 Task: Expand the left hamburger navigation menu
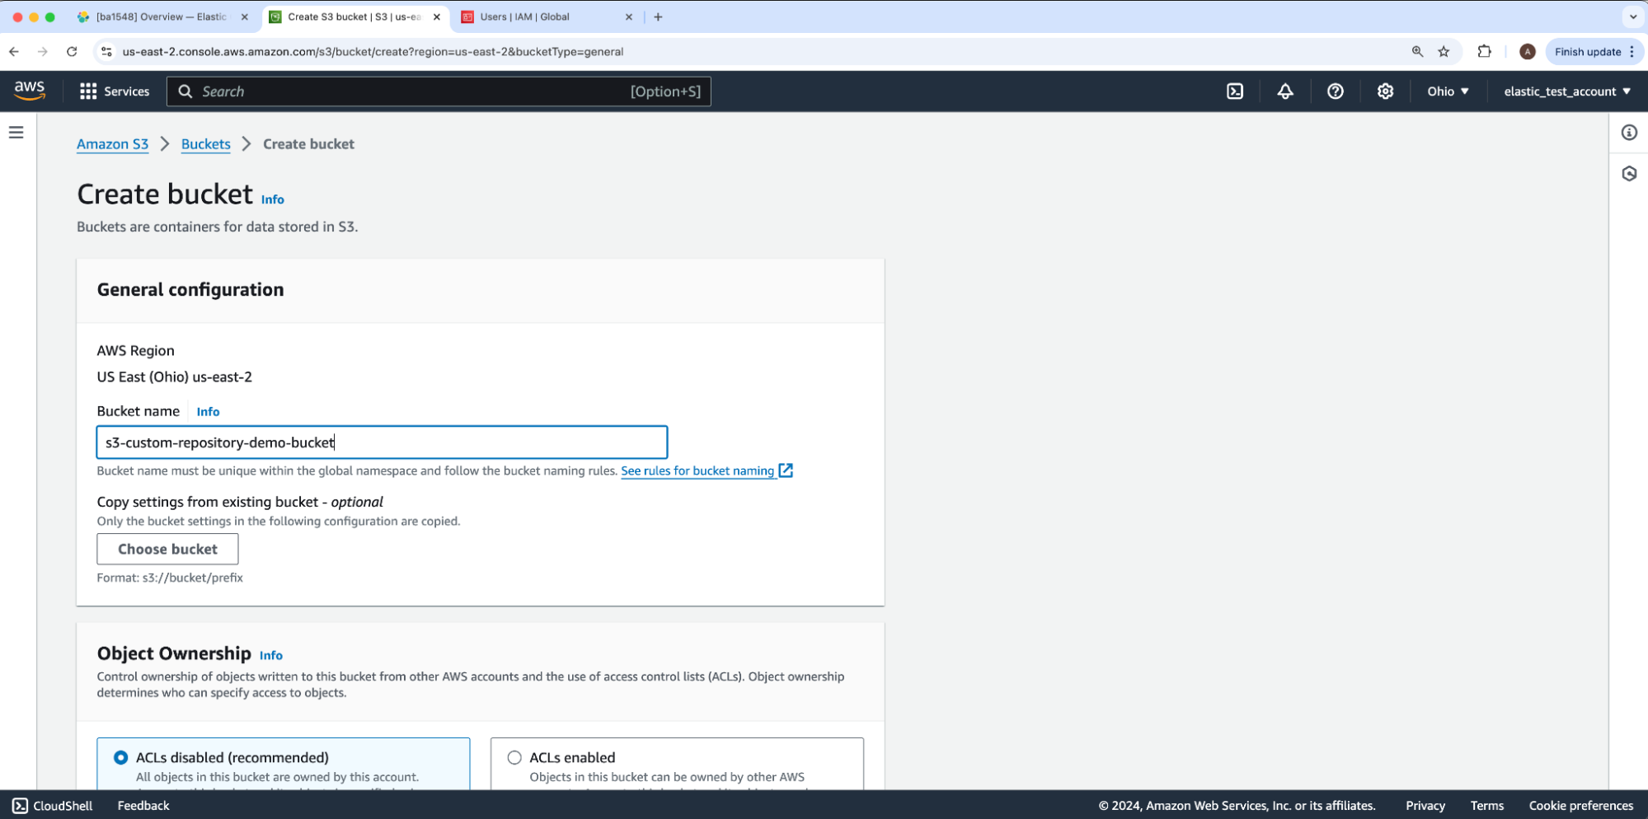coord(16,133)
